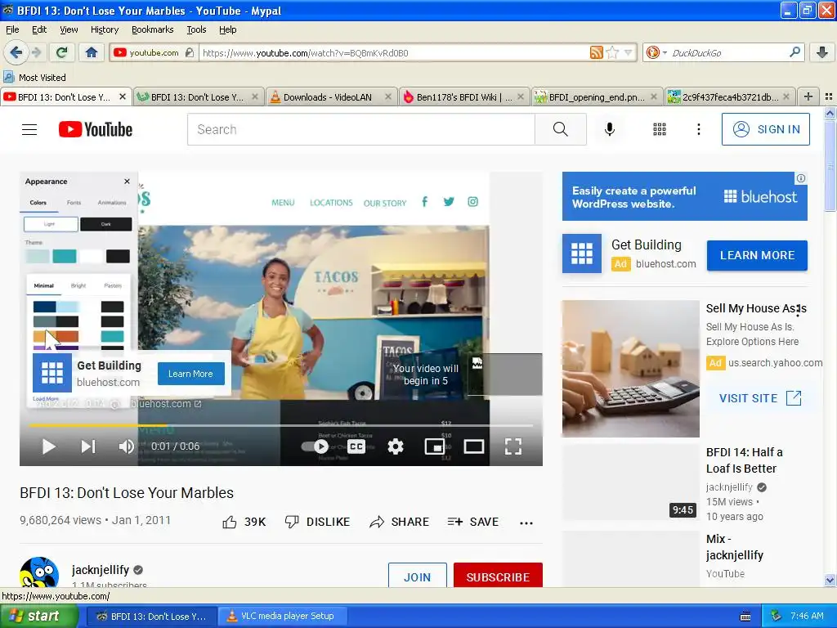Start voice search with the microphone icon
The image size is (837, 628).
click(610, 129)
